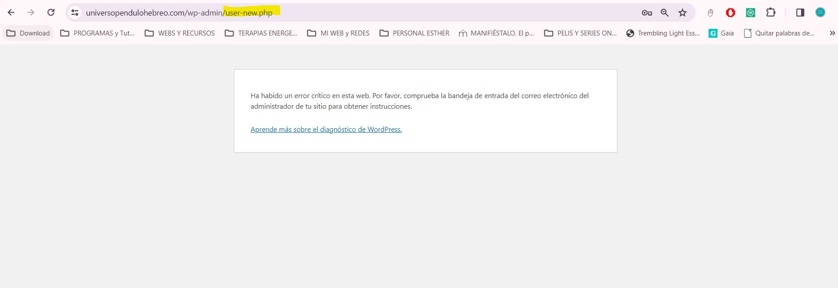
Task: Open the Download bookmarks folder
Action: (x=28, y=33)
